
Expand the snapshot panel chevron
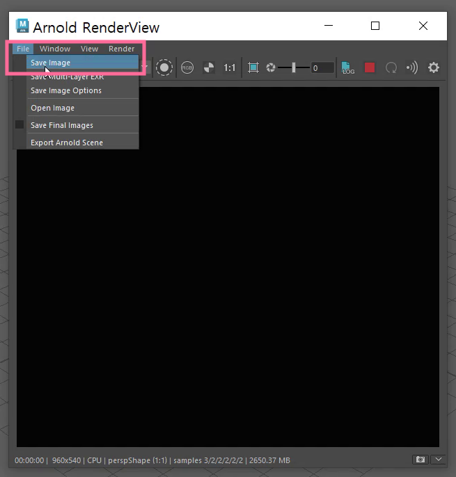coord(439,460)
